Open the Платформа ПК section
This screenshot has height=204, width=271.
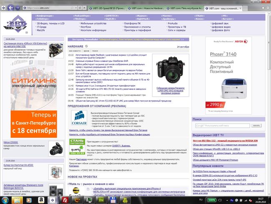pos(132,23)
